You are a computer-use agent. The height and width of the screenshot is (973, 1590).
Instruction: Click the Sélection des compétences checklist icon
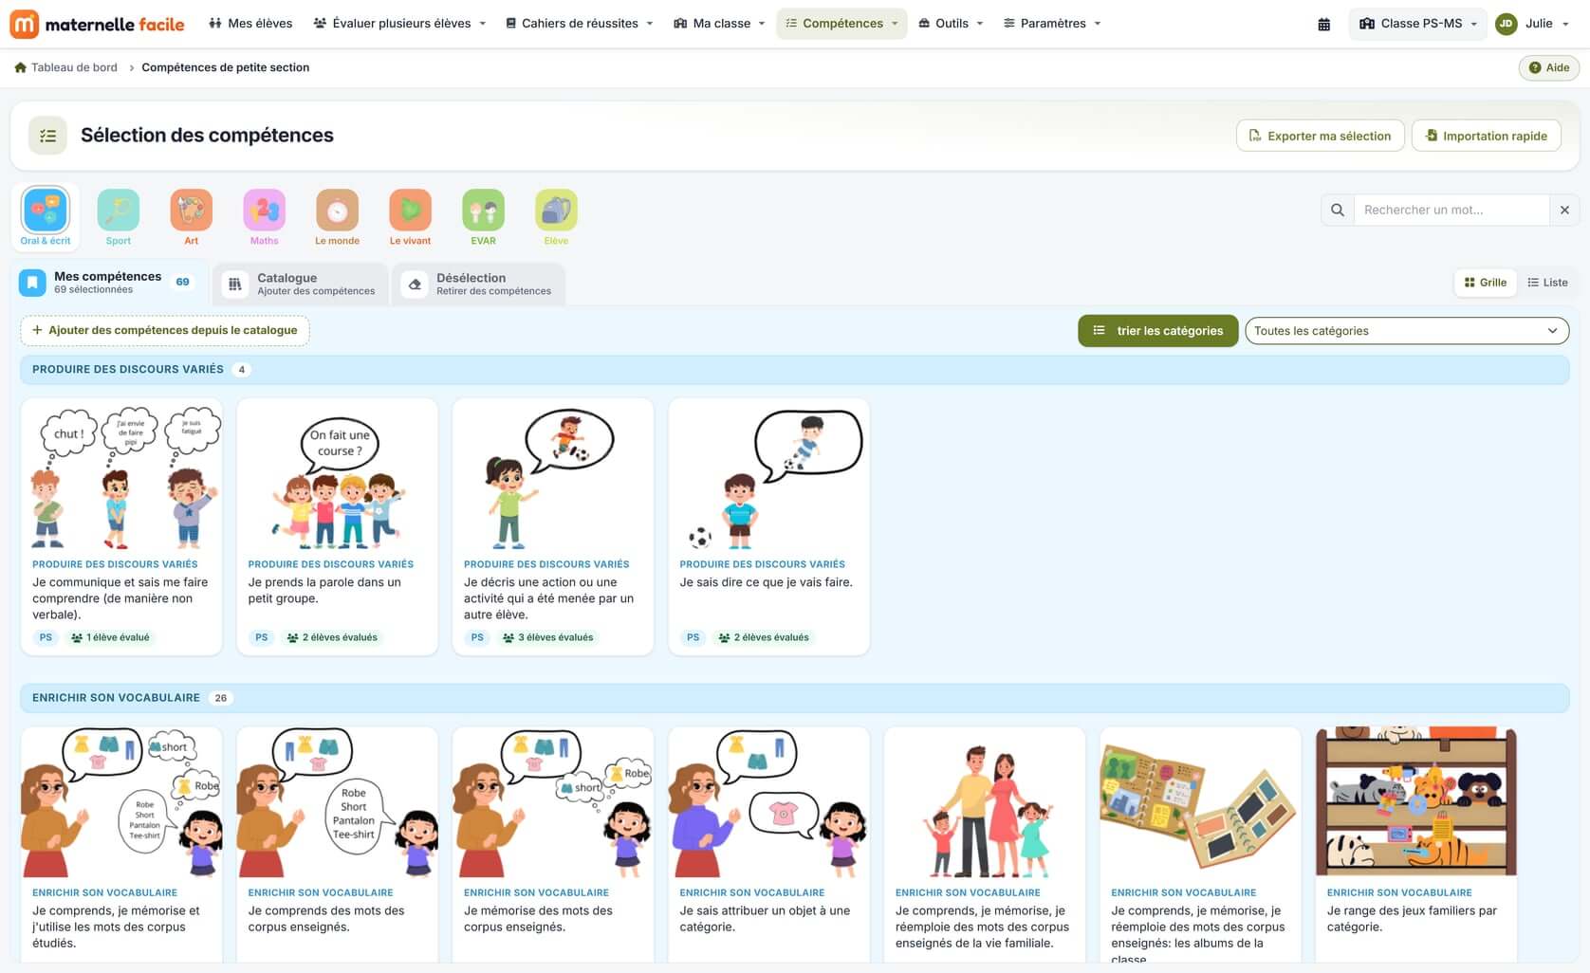(47, 136)
